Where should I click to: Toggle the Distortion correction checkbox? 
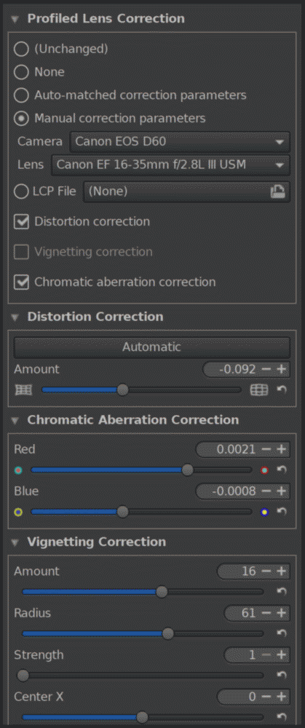(x=21, y=221)
